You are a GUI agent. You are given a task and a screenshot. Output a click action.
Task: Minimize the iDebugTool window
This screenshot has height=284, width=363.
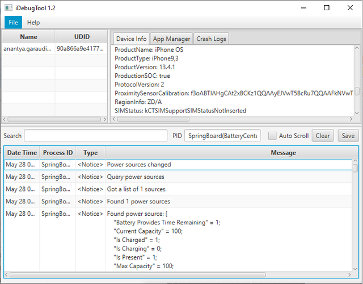coord(303,8)
